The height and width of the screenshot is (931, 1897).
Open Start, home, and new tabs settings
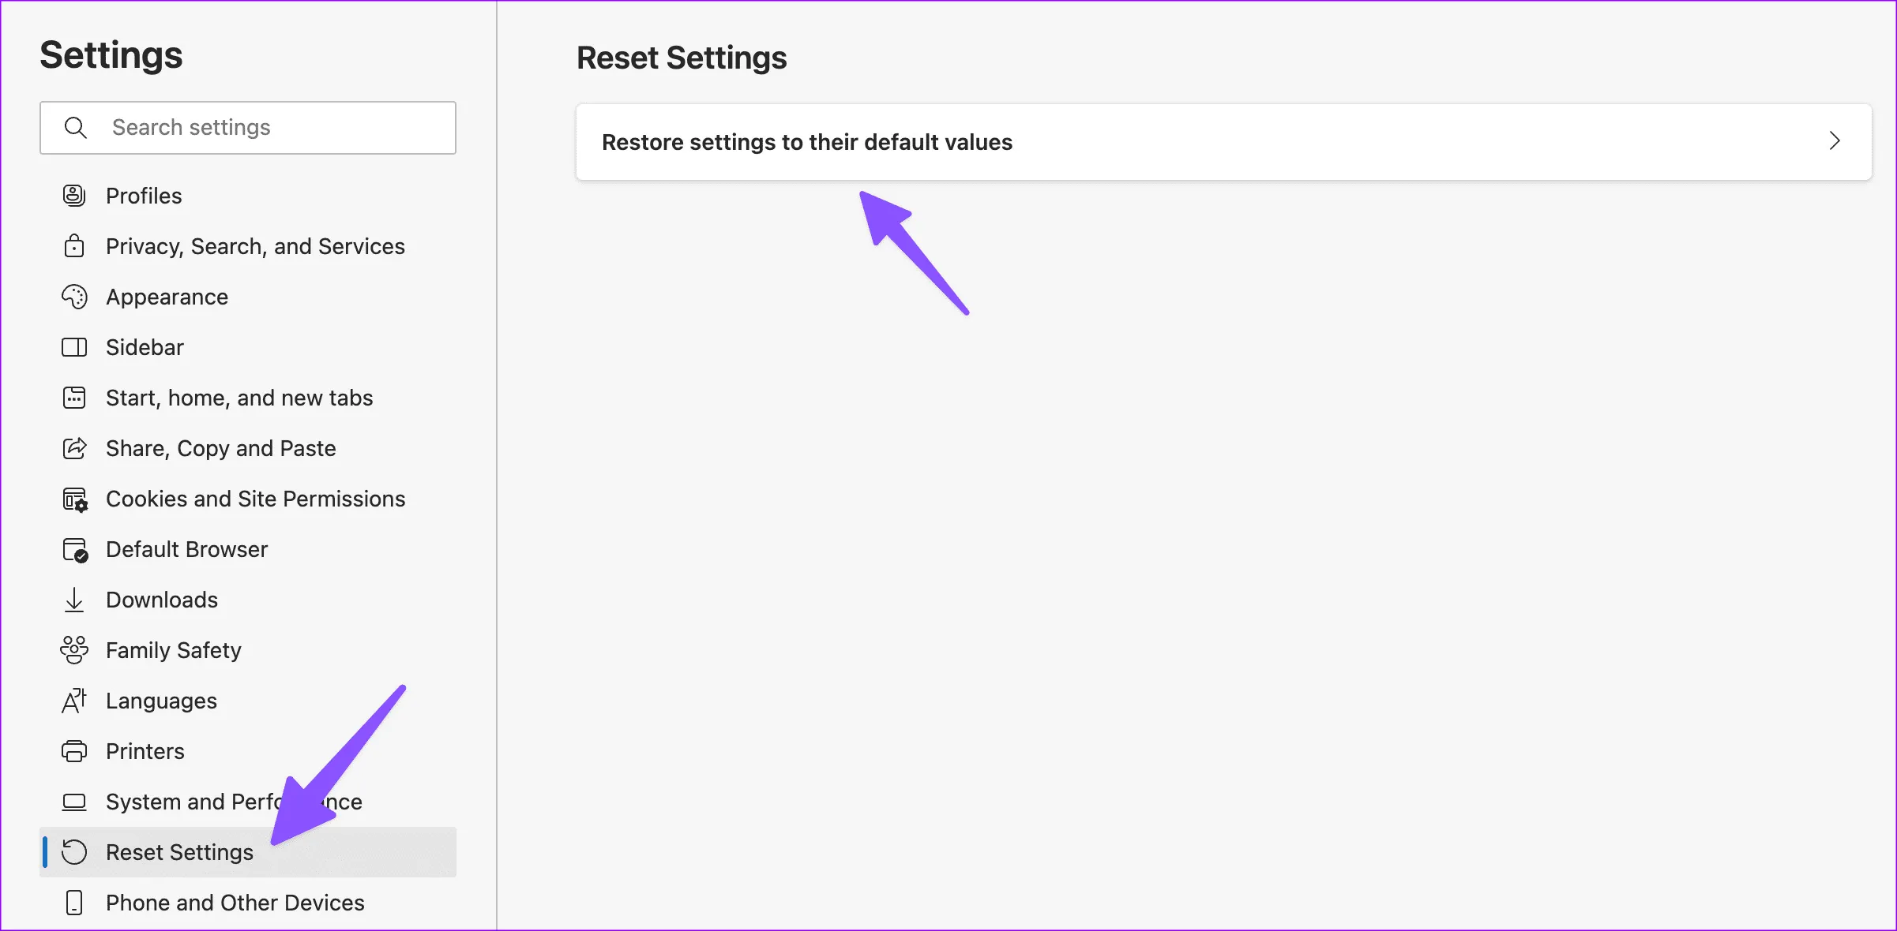(239, 398)
